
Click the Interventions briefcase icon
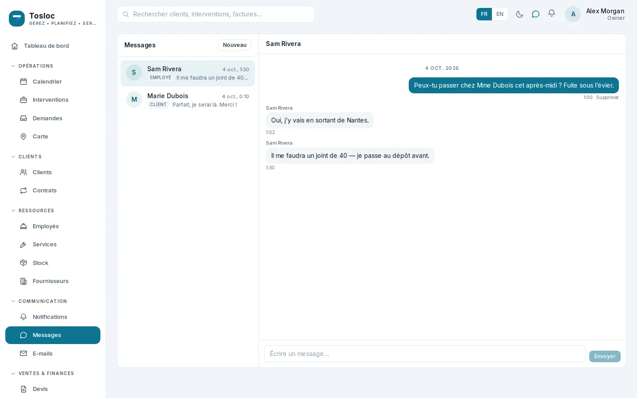23,100
